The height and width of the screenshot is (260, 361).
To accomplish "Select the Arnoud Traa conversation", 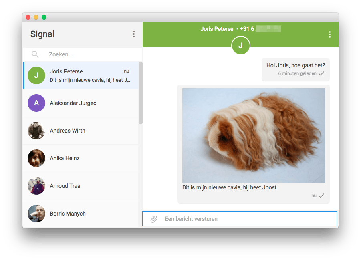I will [x=80, y=186].
